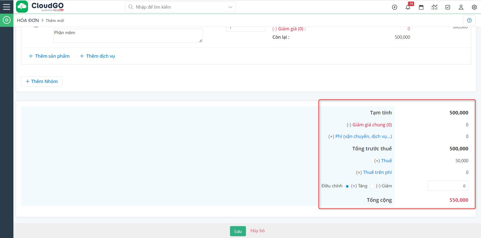Viewport: 481px width, 238px height.
Task: Open the settings gear
Action: [x=474, y=7]
